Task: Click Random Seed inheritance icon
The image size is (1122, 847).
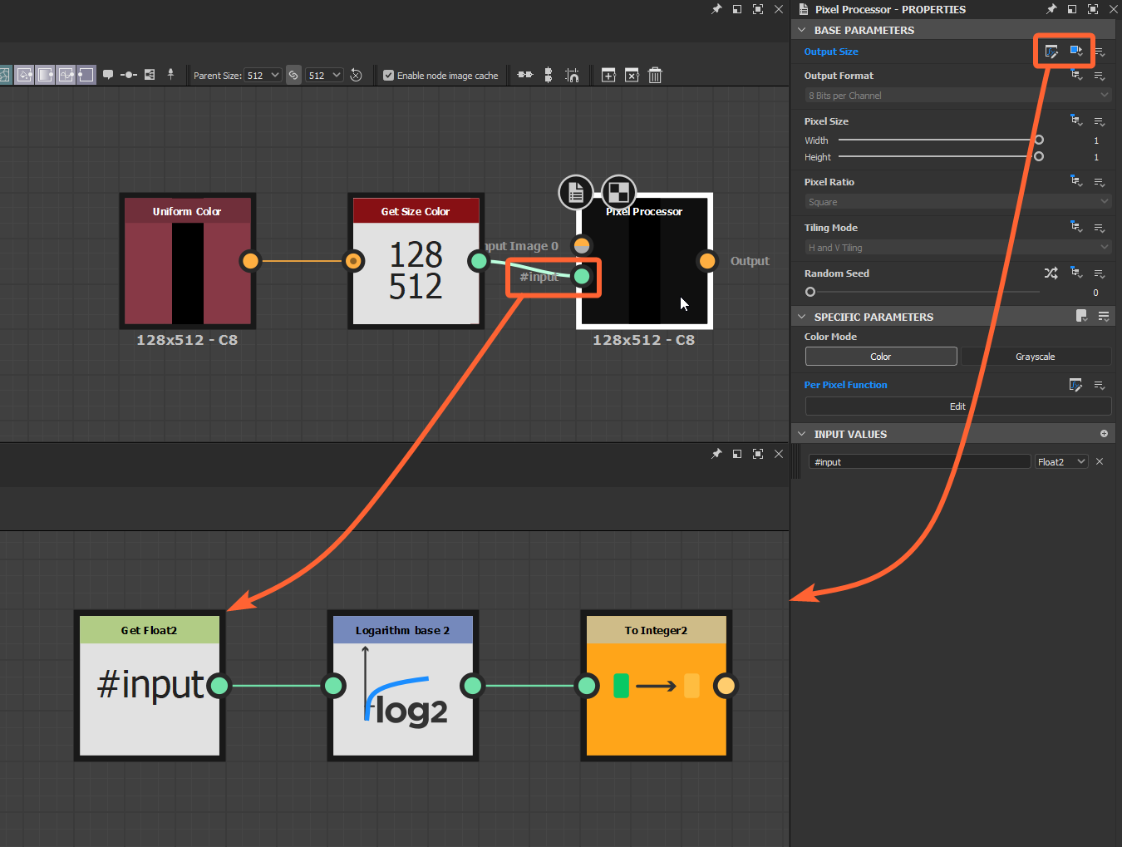Action: [x=1077, y=273]
